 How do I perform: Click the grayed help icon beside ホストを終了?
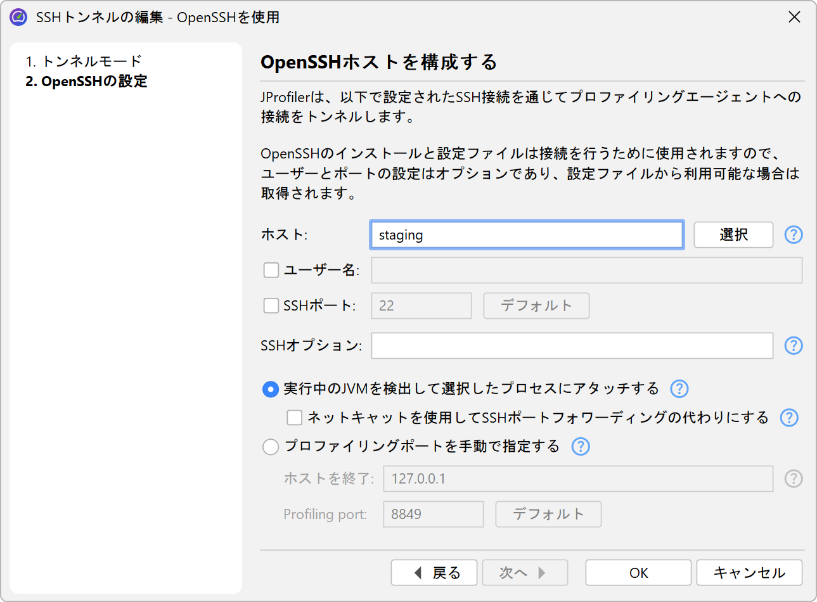793,478
